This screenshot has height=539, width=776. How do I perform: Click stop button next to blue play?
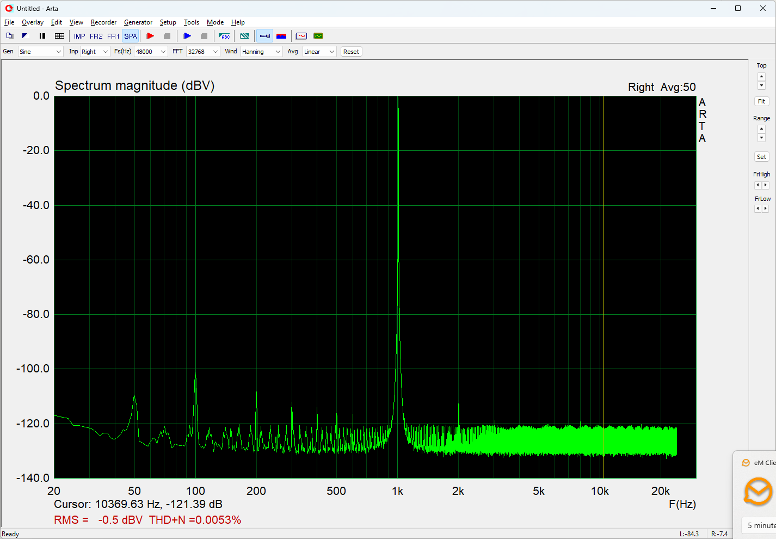click(204, 36)
